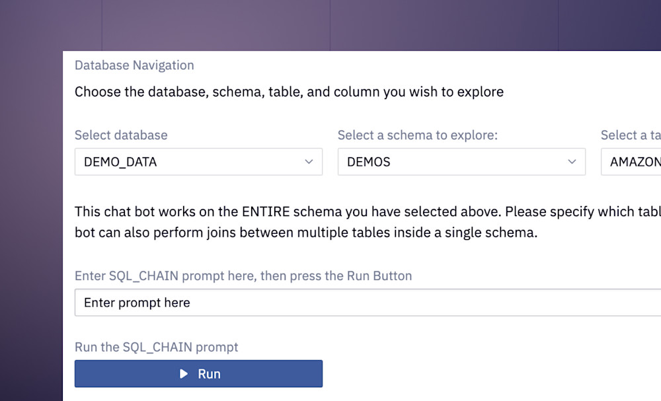Click the DEMOS value text
Image resolution: width=661 pixels, height=401 pixels.
[x=368, y=162]
